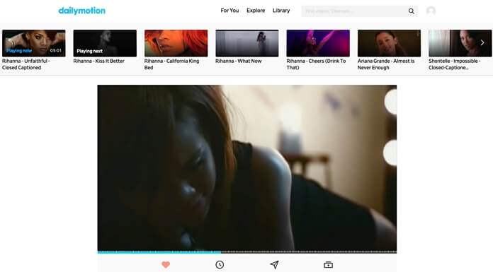
Task: Add video to a playlist icon
Action: pos(328,265)
